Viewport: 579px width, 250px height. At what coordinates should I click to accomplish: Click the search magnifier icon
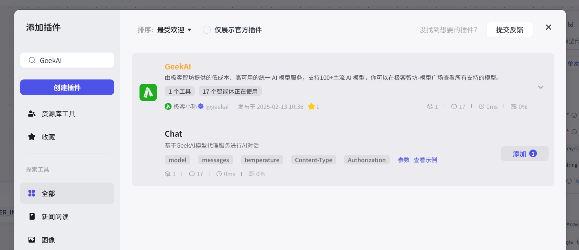[32, 60]
